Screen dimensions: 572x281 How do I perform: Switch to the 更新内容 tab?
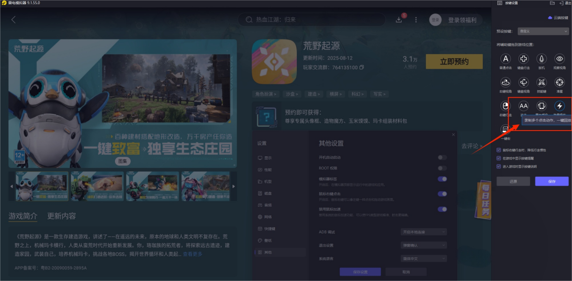click(62, 216)
